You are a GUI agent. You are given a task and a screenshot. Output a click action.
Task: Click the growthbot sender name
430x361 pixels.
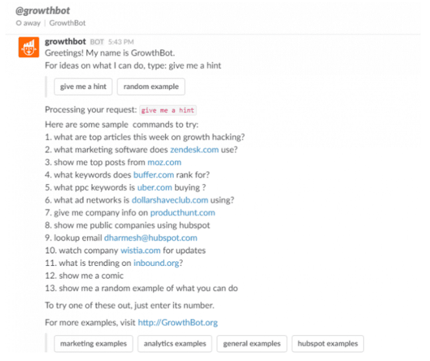point(66,41)
